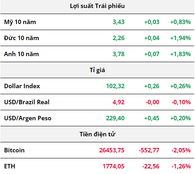195x174 pixels.
Task: Click the Dollar Index value 102,32
Action: (115, 86)
